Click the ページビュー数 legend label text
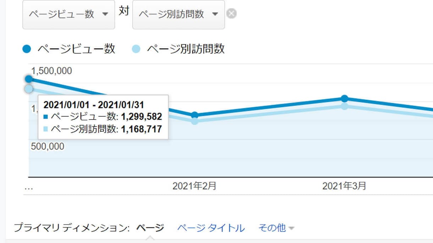Viewport: 433px width, 243px height. [76, 49]
